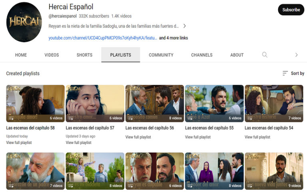View full playlist for capítulo 57

(78, 143)
